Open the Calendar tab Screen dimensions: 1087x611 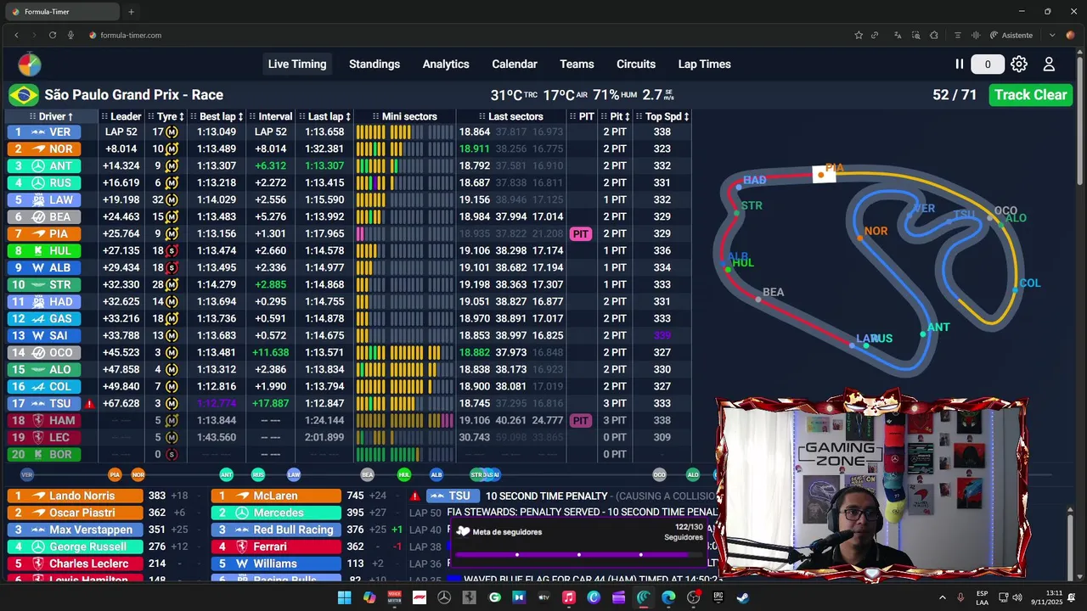click(515, 64)
